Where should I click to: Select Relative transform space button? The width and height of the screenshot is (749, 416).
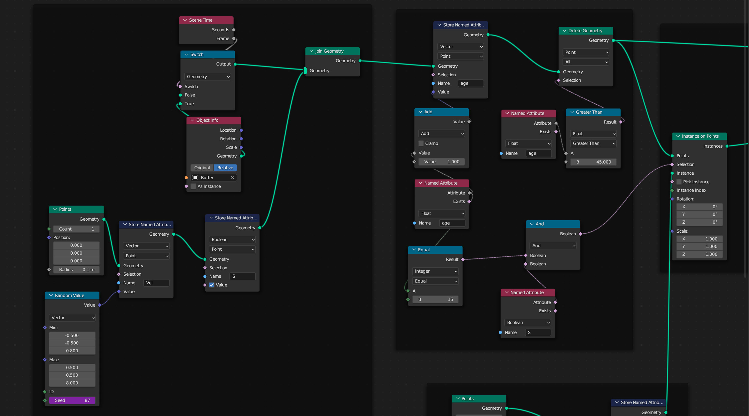tap(225, 168)
